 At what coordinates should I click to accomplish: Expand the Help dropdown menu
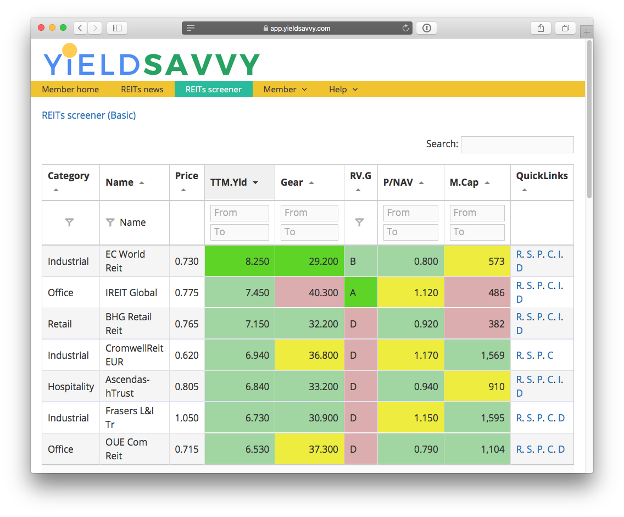(343, 89)
